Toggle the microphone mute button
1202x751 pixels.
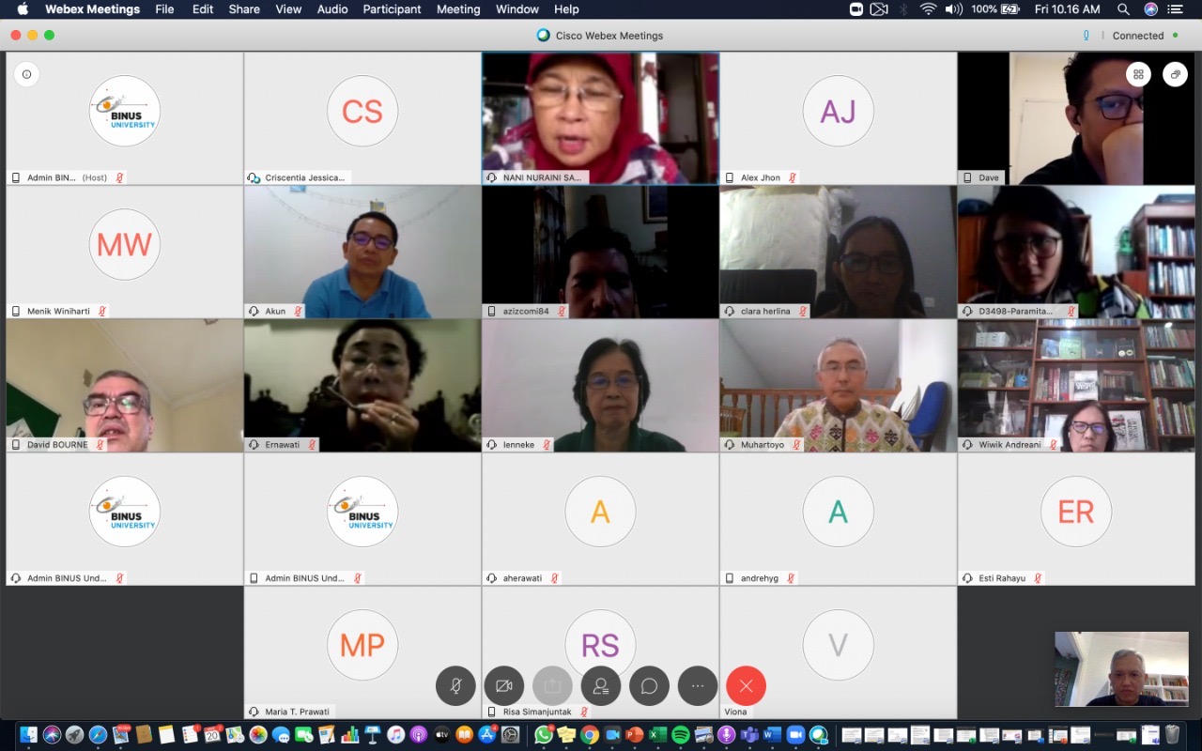point(455,686)
